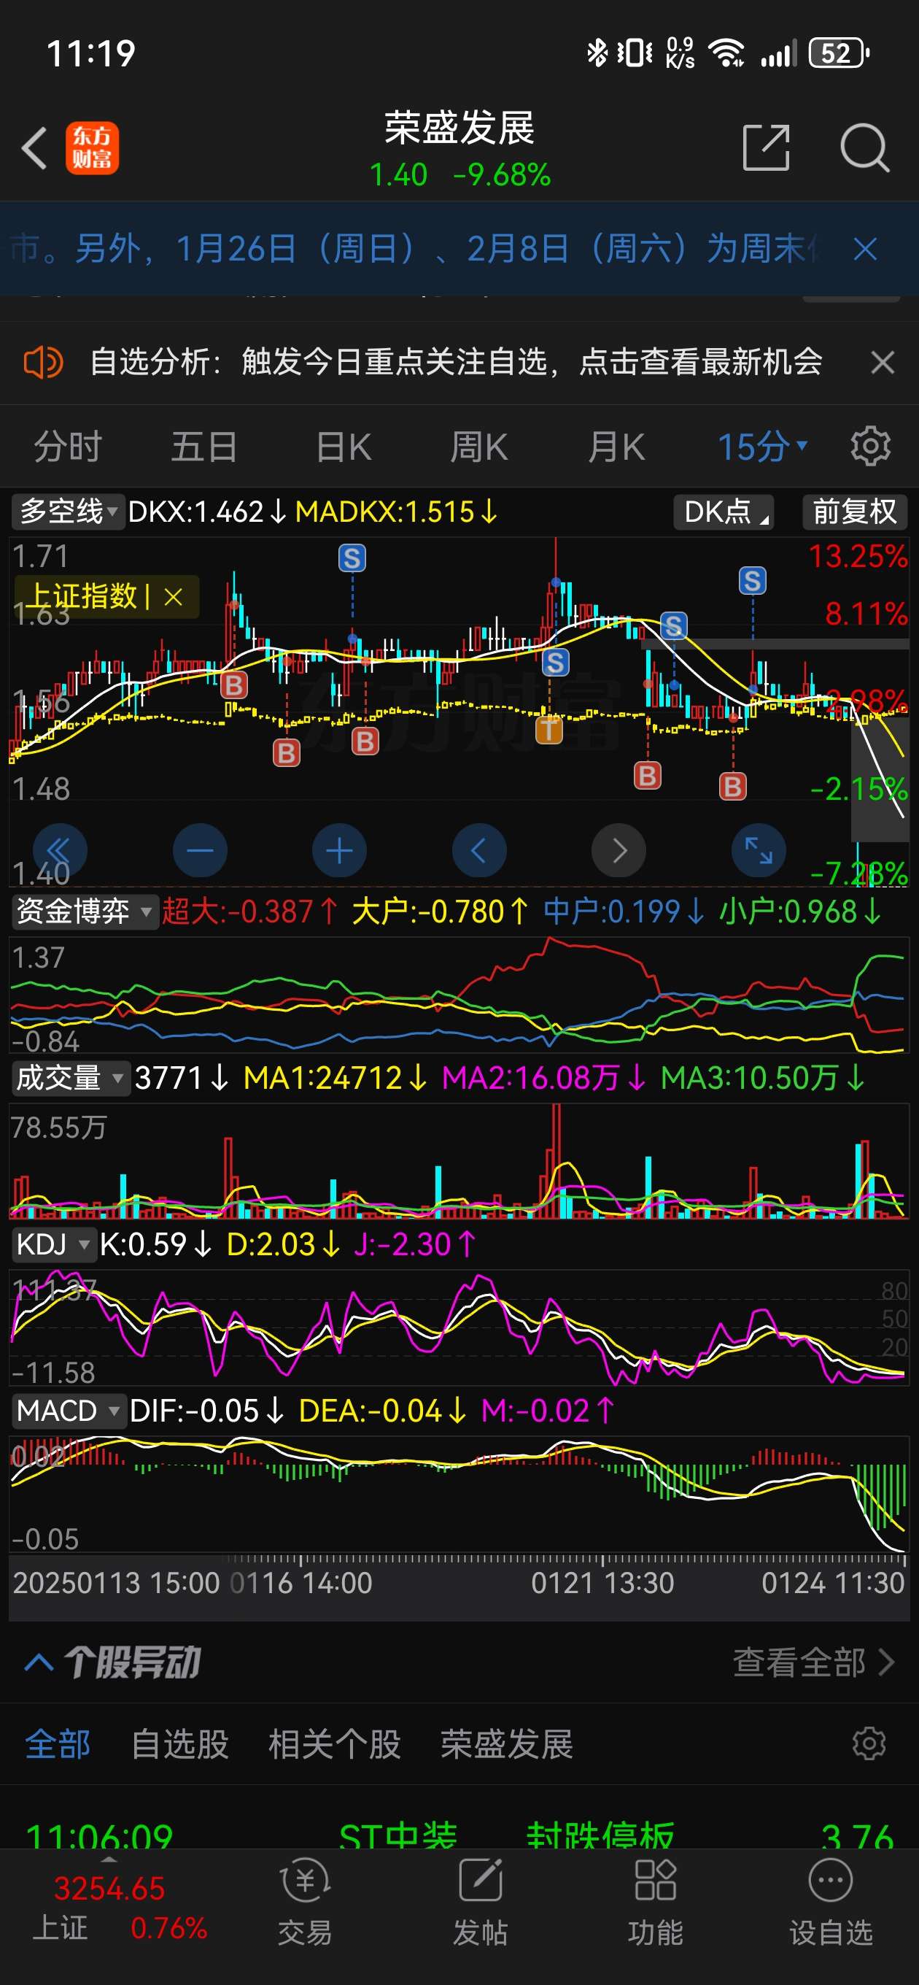Select the 荣盛发展 filter tab

click(507, 1745)
